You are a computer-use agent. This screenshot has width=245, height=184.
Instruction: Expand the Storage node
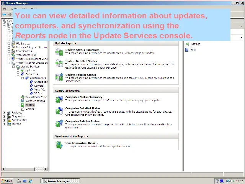[x=4, y=124]
